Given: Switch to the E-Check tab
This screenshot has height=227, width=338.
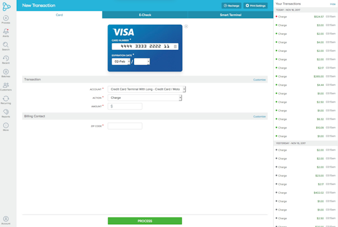Looking at the screenshot, I should click(x=145, y=15).
